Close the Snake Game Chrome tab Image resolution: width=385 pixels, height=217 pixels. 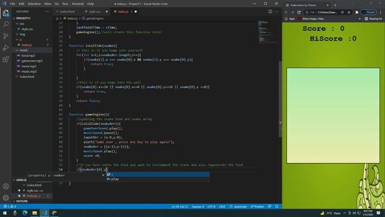327,5
